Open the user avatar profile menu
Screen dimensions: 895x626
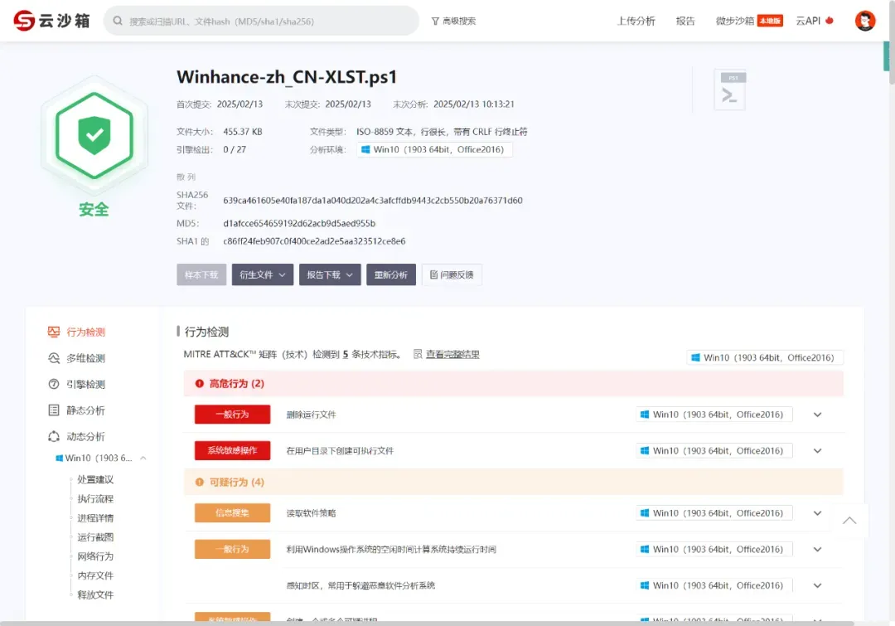point(864,21)
